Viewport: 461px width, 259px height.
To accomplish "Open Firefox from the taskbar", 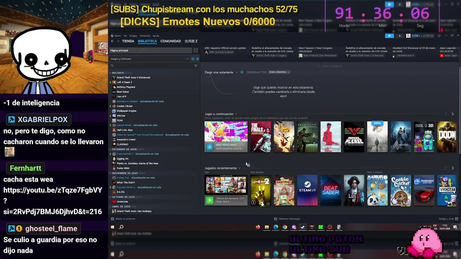I will pyautogui.click(x=258, y=227).
